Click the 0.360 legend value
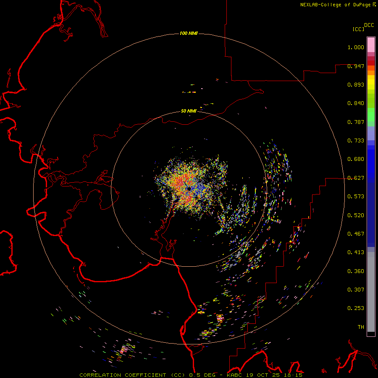The image size is (378, 378). click(x=356, y=271)
